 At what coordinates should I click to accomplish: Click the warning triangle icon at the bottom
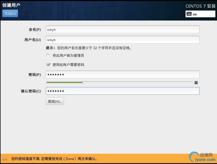tap(5, 159)
